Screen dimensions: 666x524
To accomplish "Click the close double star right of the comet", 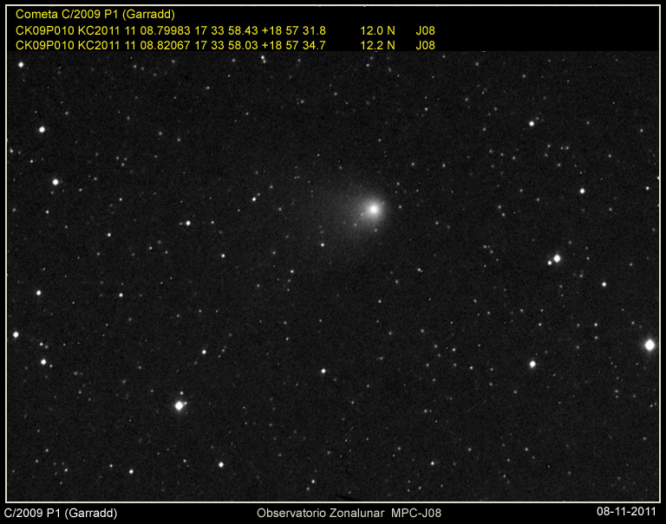I will [556, 259].
